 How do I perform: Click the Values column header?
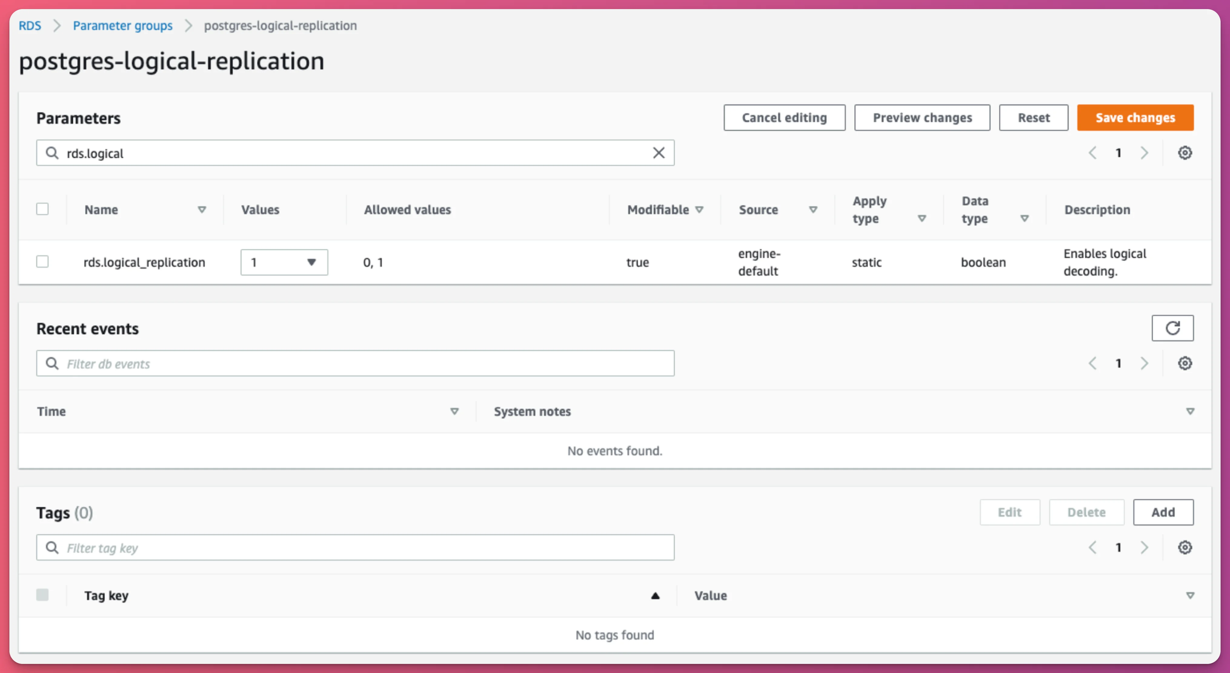260,210
